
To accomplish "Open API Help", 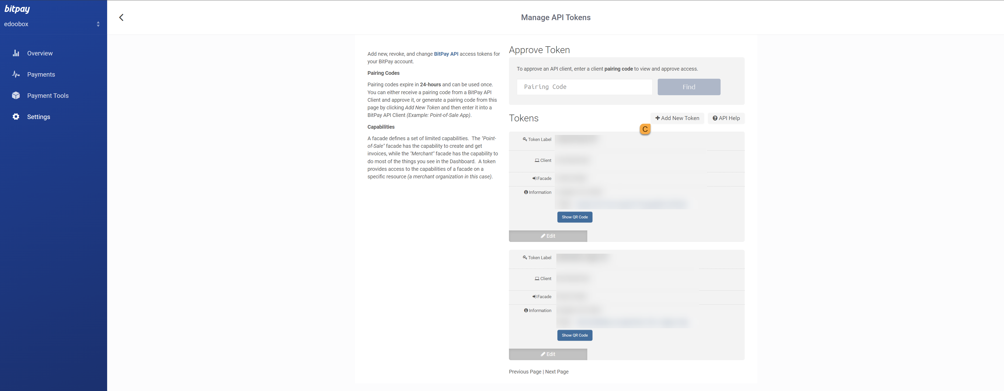I will pyautogui.click(x=726, y=118).
